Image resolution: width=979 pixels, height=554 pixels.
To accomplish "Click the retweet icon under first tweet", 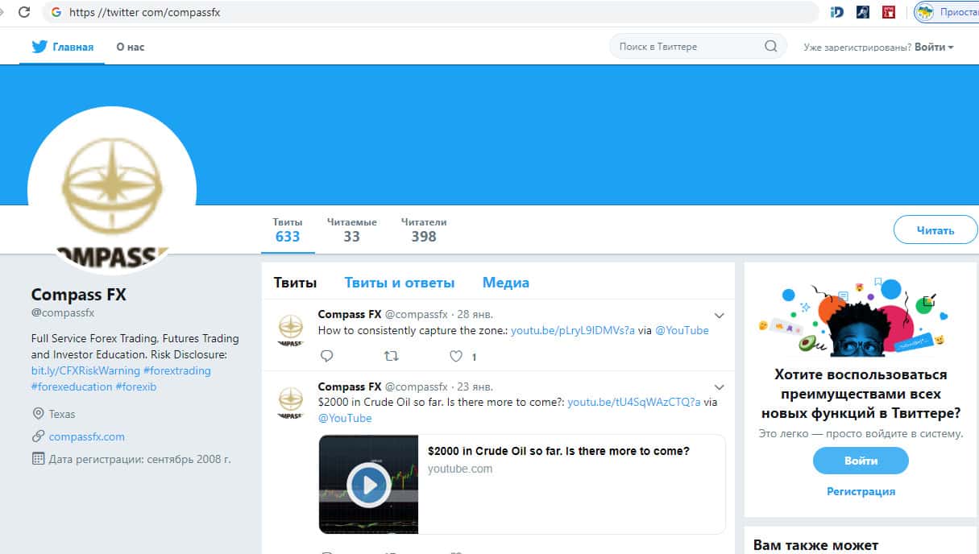I will click(391, 356).
